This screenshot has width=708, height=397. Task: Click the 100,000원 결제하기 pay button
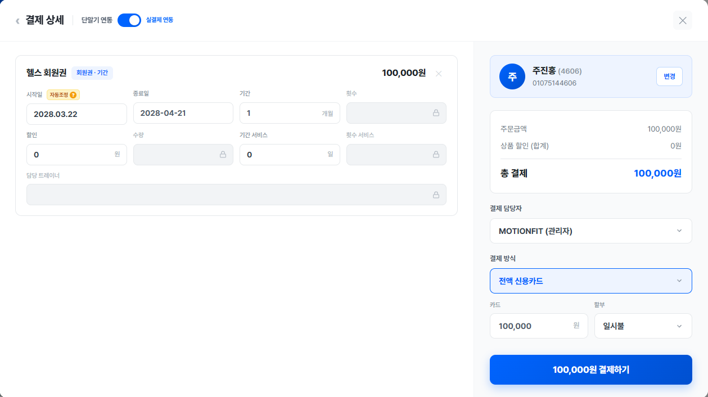click(x=591, y=369)
